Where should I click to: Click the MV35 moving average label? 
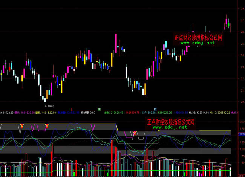tap(193, 112)
